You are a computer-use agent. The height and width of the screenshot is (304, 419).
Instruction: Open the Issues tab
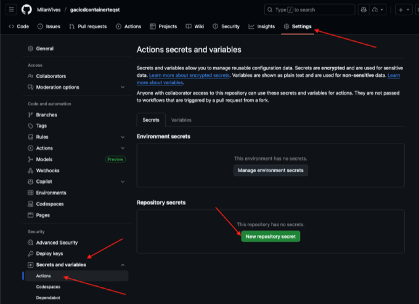point(49,27)
